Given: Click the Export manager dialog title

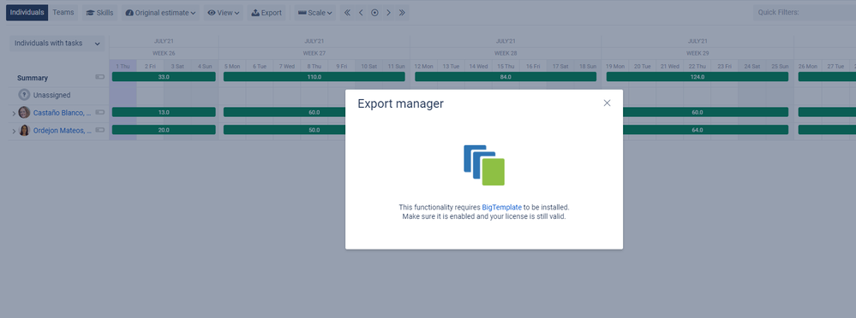Looking at the screenshot, I should point(401,103).
